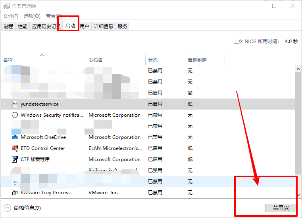Switch to the 性能 tab
The width and height of the screenshot is (302, 218).
pos(23,27)
